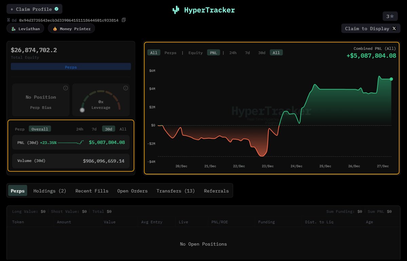The width and height of the screenshot is (407, 261).
Task: Click the star rating badge showing 3
Action: click(390, 16)
